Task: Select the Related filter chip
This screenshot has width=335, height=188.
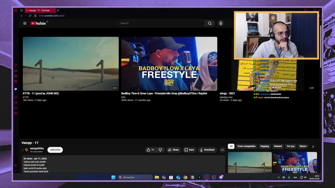Action: [x=278, y=146]
